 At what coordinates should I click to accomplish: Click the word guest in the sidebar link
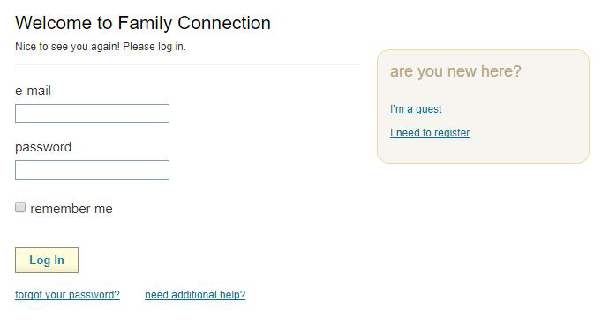coord(428,109)
